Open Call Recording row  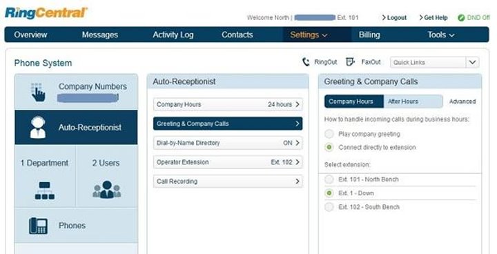(228, 182)
